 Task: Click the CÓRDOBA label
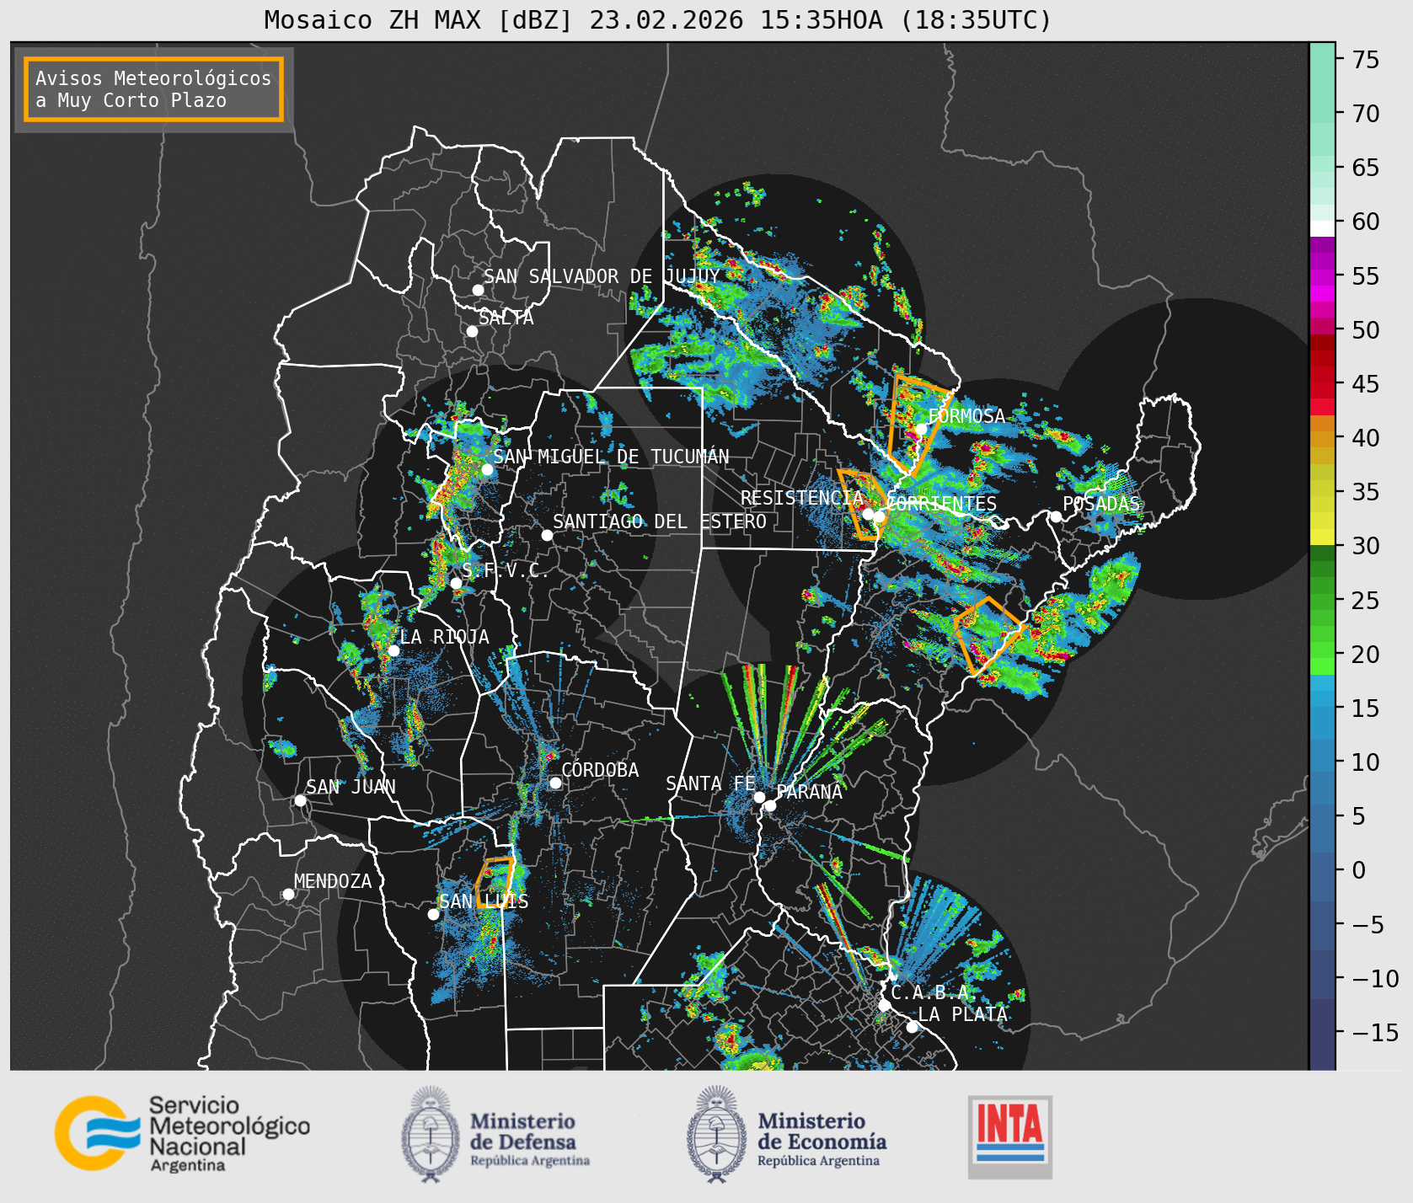[x=600, y=770]
